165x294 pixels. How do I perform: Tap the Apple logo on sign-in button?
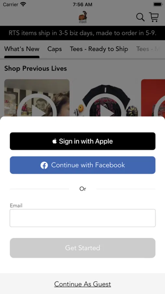click(54, 141)
